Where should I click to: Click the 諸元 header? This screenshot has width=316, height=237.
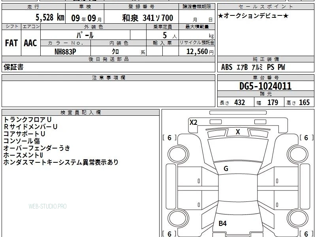click(266, 94)
